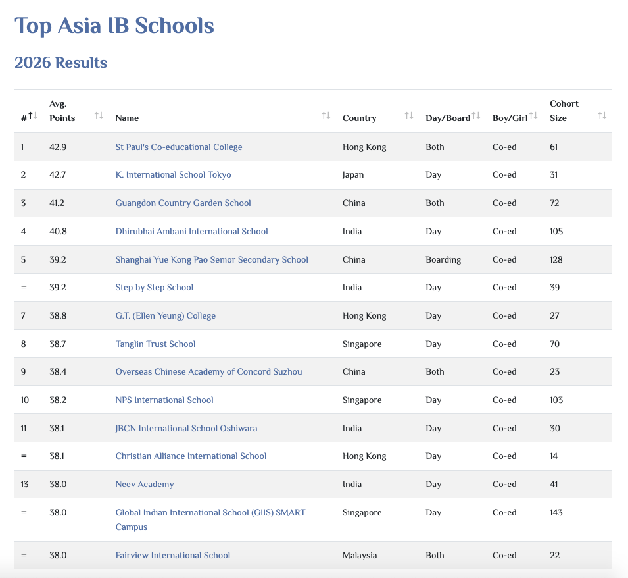Image resolution: width=628 pixels, height=578 pixels.
Task: Click the Top Asia IB Schools title
Action: click(x=114, y=26)
